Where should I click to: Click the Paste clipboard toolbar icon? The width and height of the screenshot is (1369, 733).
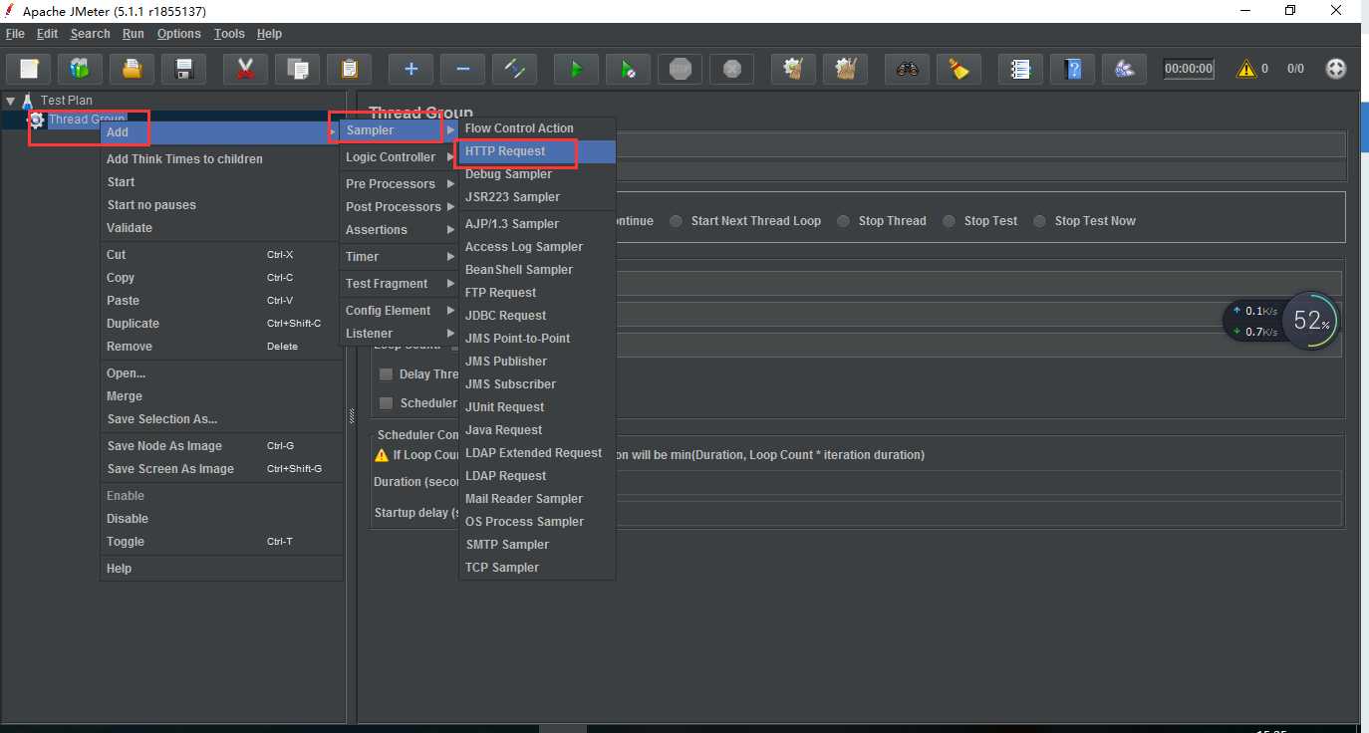(349, 69)
